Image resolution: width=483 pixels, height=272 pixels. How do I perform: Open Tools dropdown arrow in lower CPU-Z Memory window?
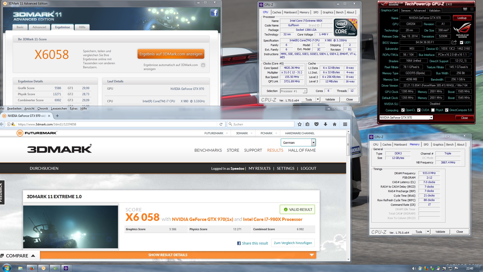click(x=428, y=232)
